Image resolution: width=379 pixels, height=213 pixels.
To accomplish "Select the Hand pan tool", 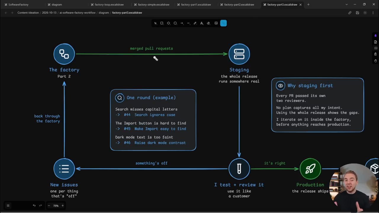I will (375, 61).
